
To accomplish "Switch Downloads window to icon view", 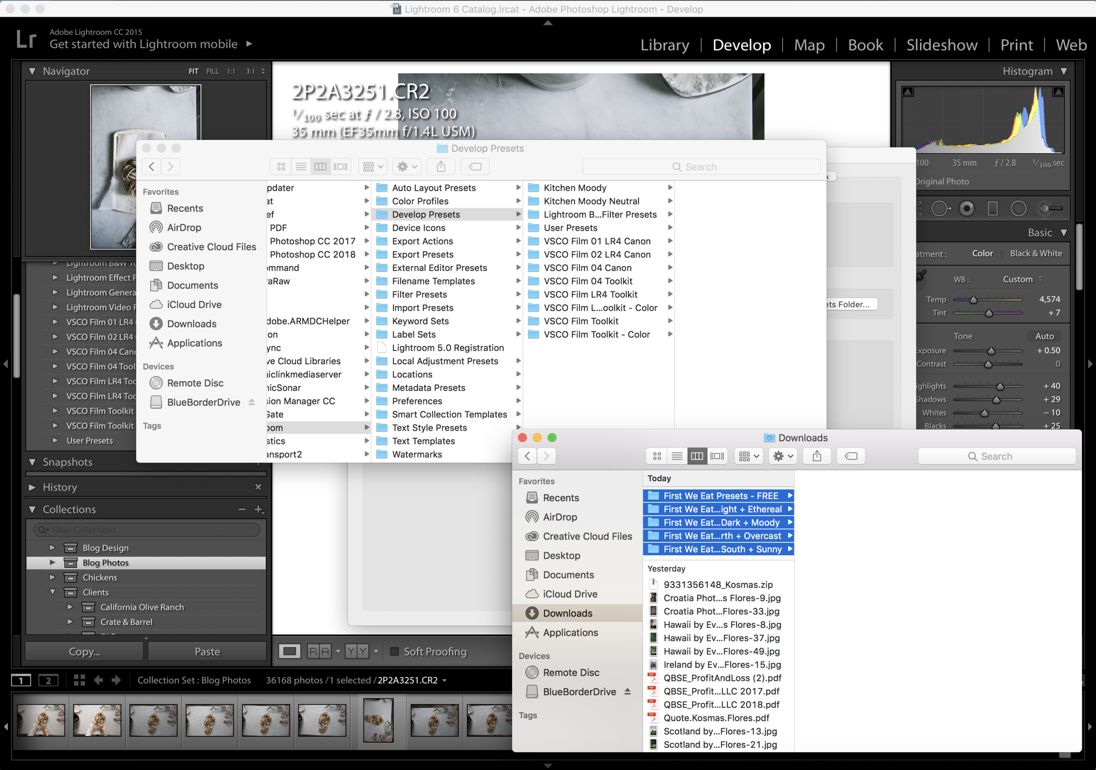I will click(657, 456).
